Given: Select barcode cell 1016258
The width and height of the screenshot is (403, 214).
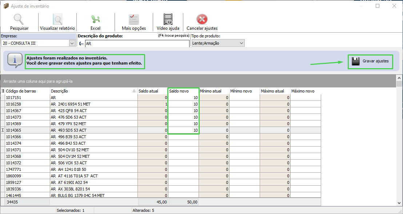Looking at the screenshot, I should 27,104.
